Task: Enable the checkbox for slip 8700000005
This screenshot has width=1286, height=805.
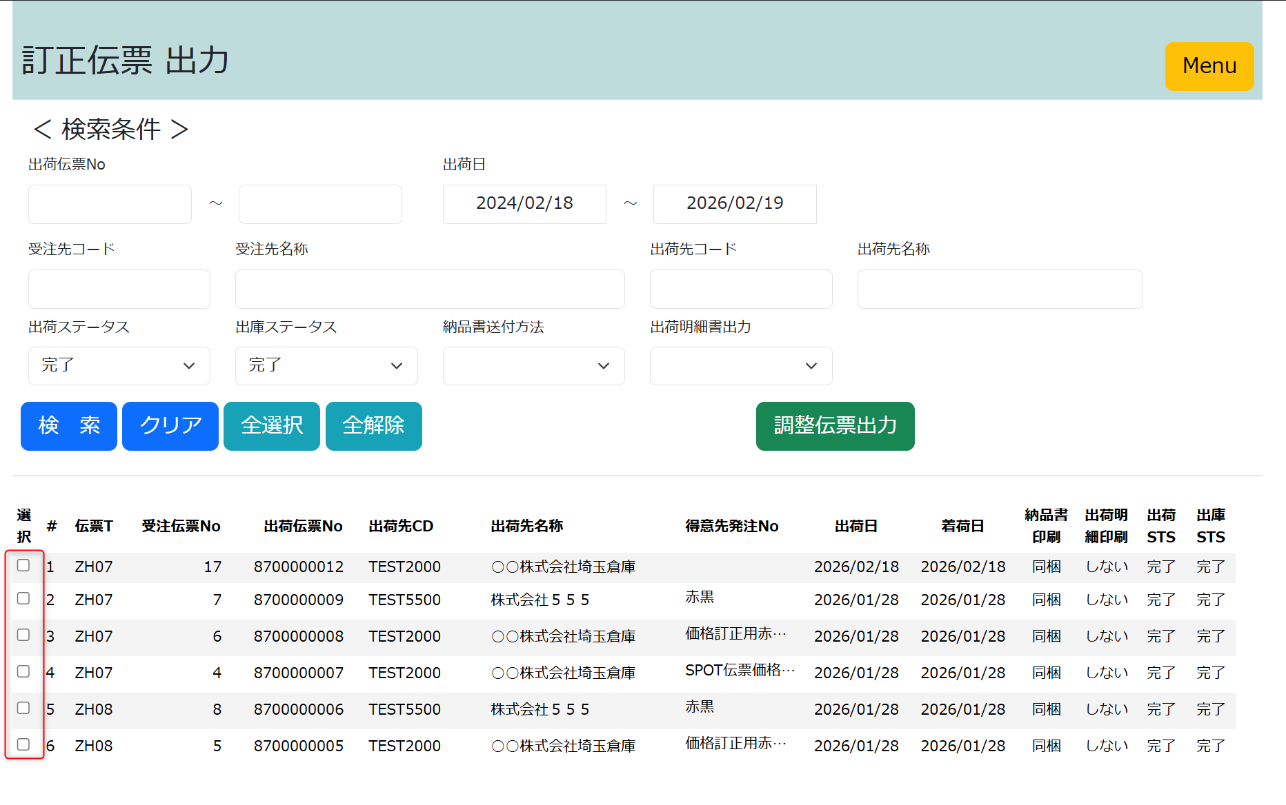Action: point(23,745)
